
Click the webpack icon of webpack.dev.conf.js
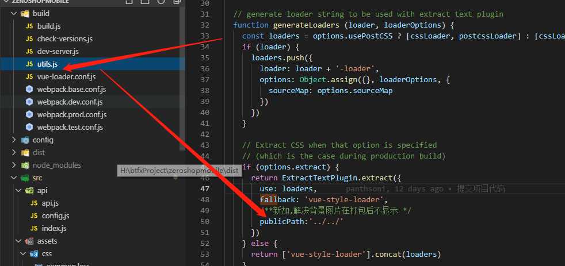point(29,102)
